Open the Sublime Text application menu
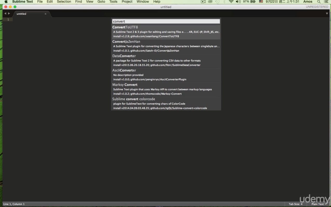331x207 pixels. click(x=23, y=2)
